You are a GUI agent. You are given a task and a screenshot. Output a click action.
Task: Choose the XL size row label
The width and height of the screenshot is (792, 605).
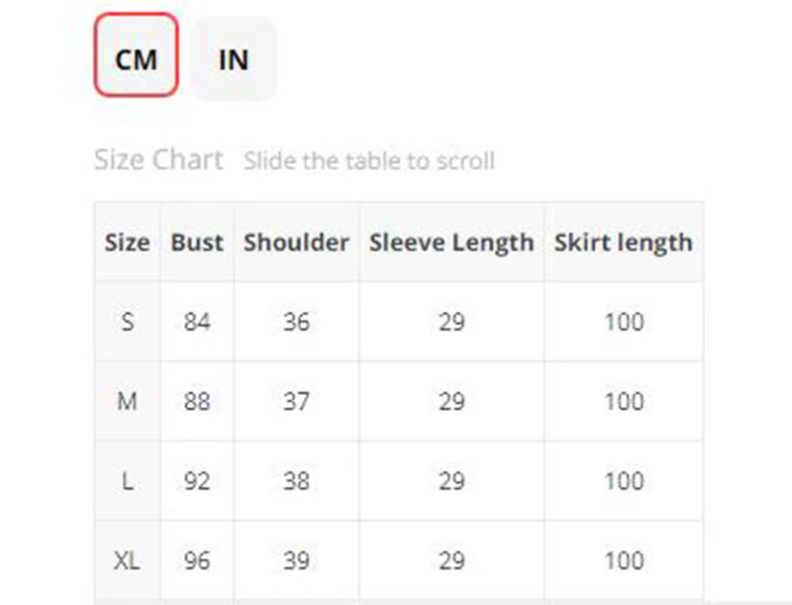(128, 560)
